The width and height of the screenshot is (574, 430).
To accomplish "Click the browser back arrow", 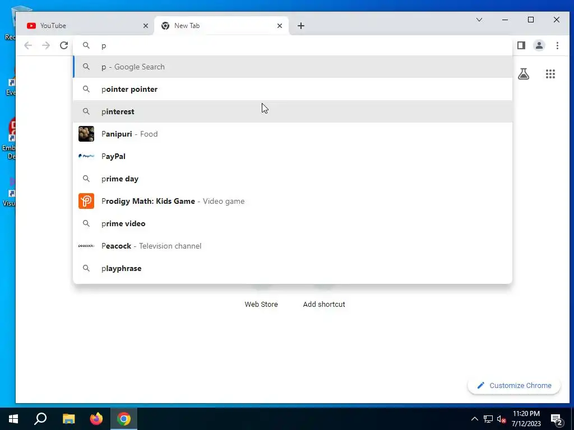I will tap(28, 45).
